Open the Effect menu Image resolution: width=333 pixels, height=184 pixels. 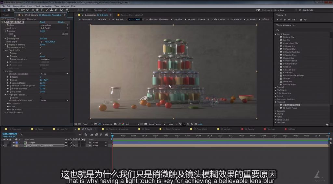(37, 6)
